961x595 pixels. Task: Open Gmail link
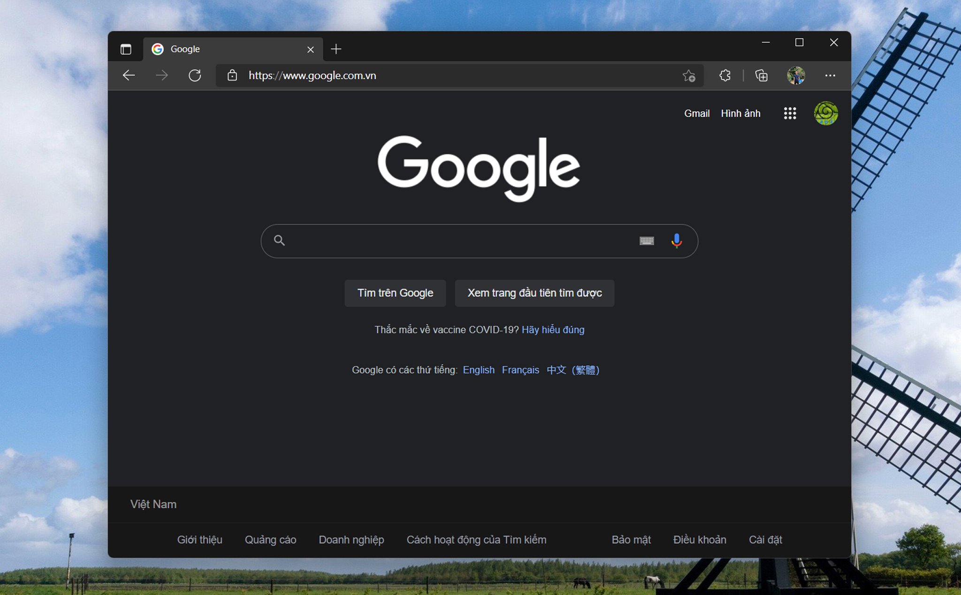click(x=697, y=113)
